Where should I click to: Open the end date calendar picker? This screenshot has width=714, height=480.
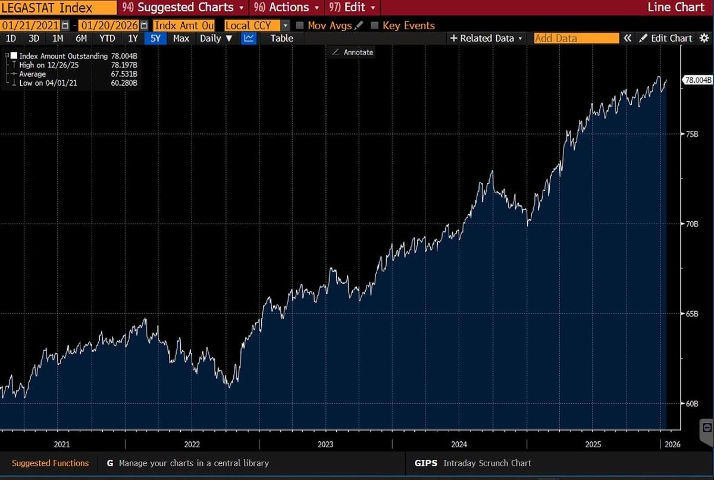[x=144, y=26]
